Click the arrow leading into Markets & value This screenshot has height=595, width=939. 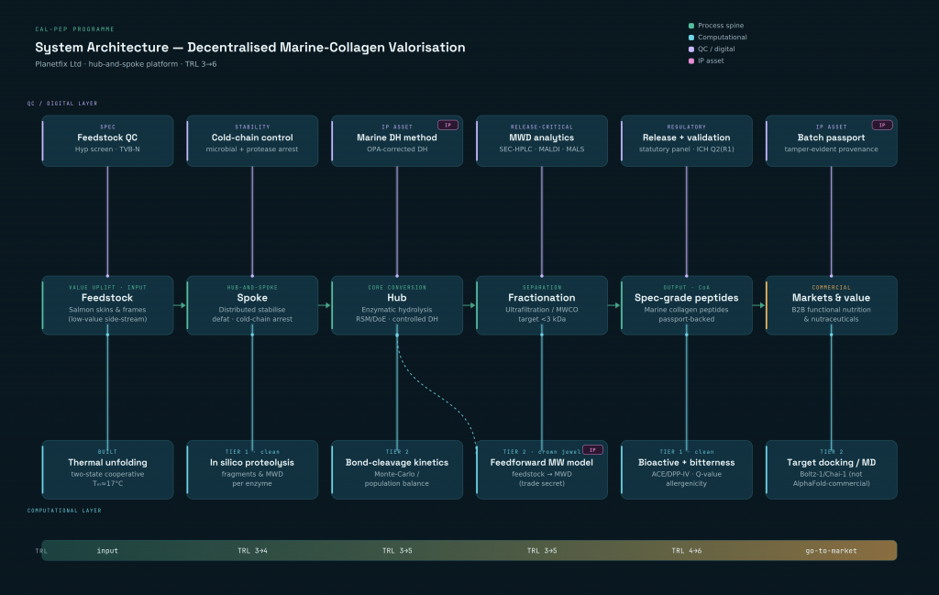[758, 305]
